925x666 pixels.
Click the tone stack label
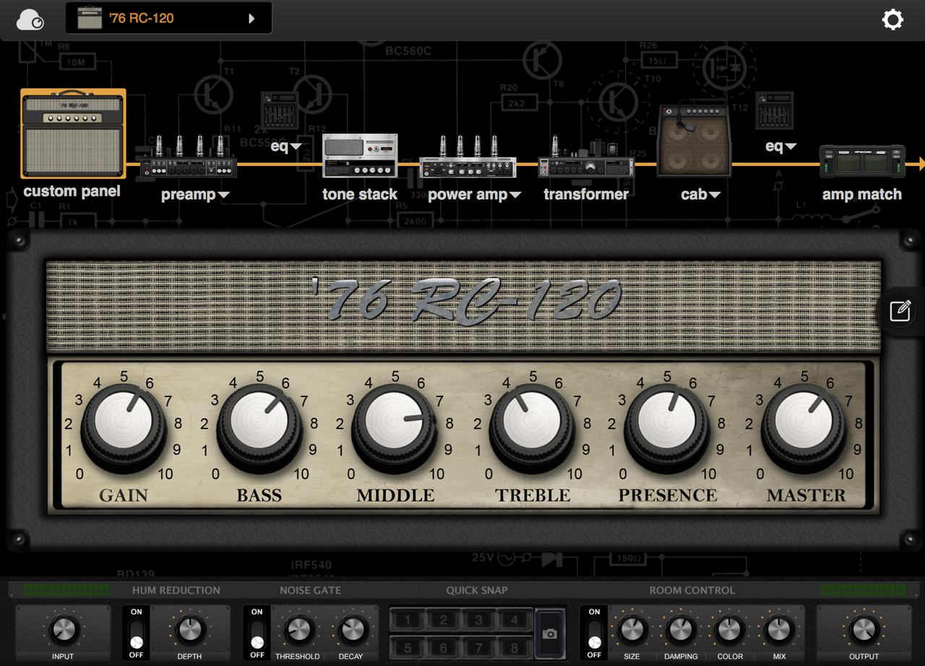click(360, 194)
